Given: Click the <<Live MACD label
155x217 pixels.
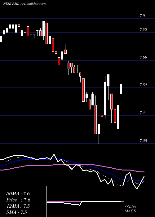Looking at the screenshot, I should 131,209.
